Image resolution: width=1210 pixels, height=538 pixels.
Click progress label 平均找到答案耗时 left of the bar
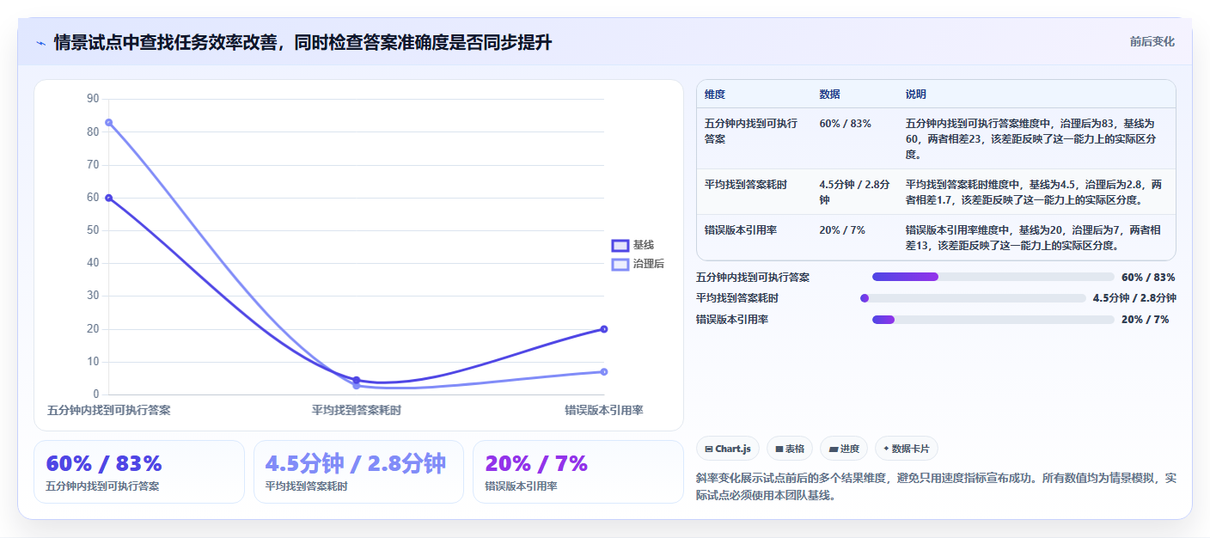(737, 298)
